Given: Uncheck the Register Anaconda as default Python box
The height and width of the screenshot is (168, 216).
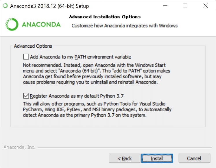Looking at the screenshot, I should pos(26,96).
